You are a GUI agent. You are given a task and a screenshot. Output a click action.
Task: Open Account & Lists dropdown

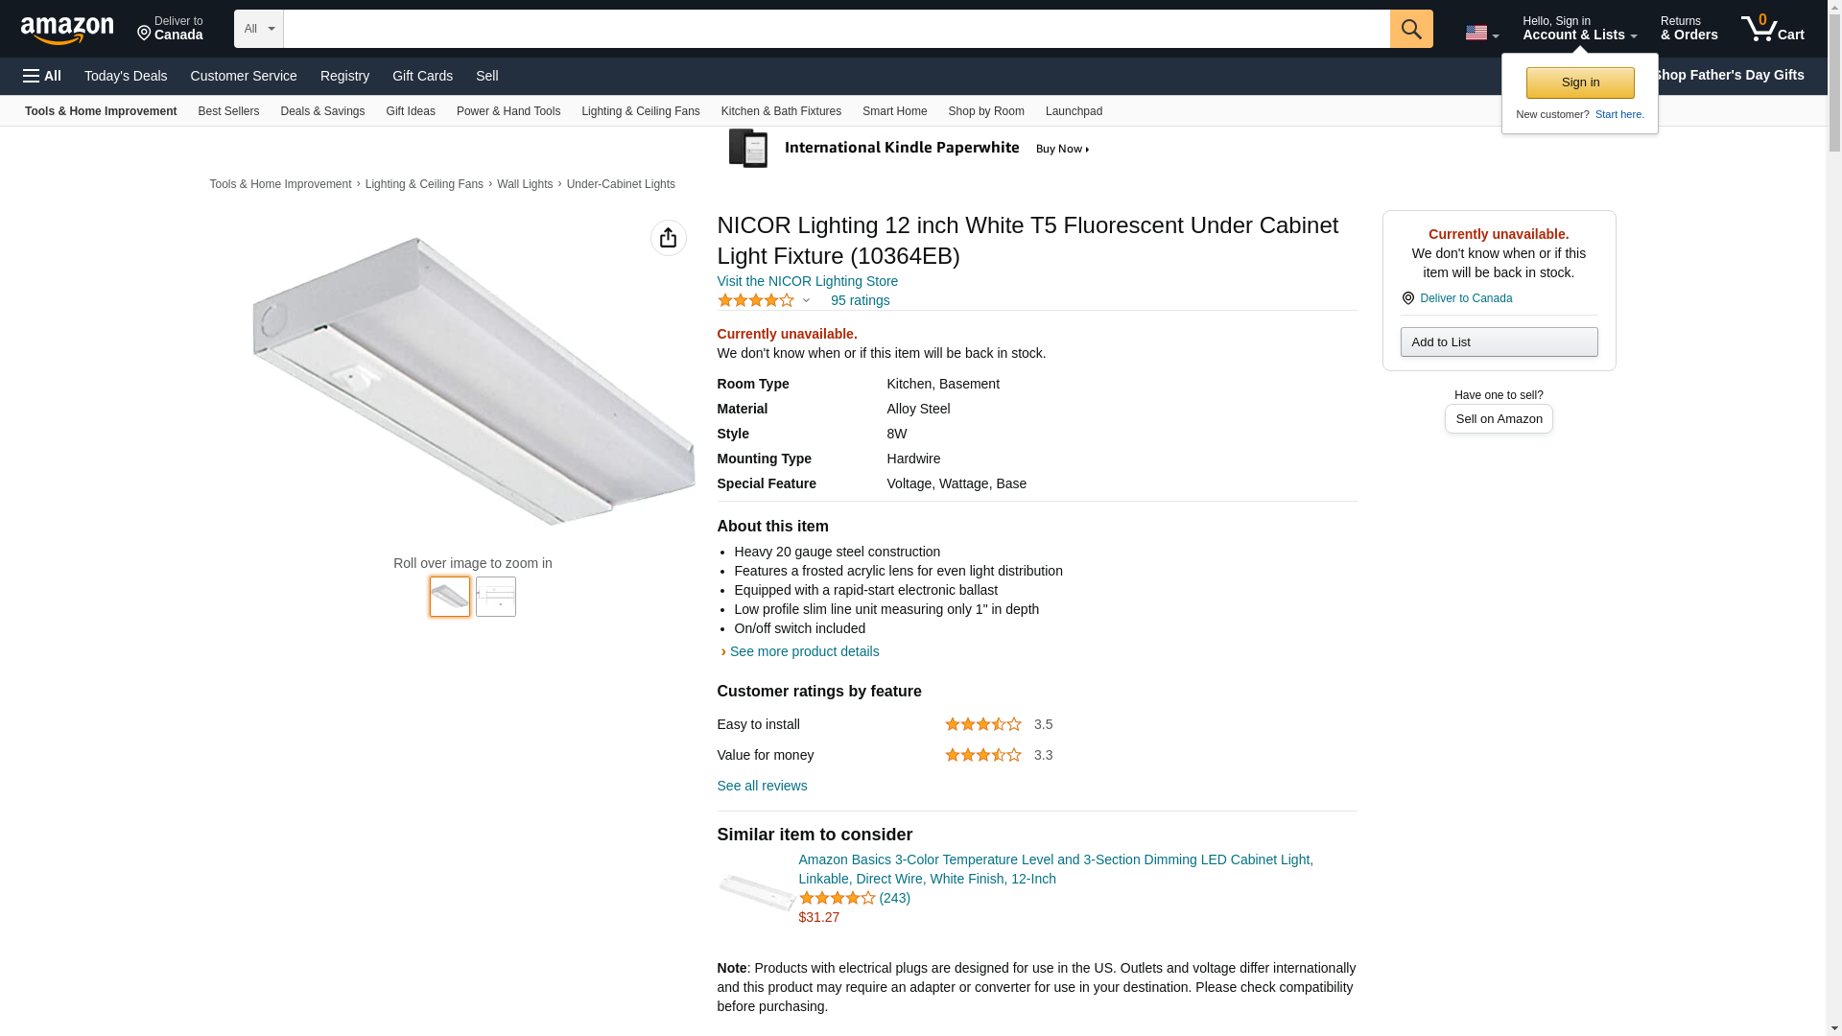click(x=1579, y=29)
